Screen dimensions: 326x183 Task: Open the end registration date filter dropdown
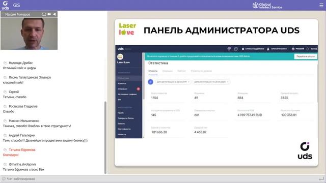pos(211,82)
